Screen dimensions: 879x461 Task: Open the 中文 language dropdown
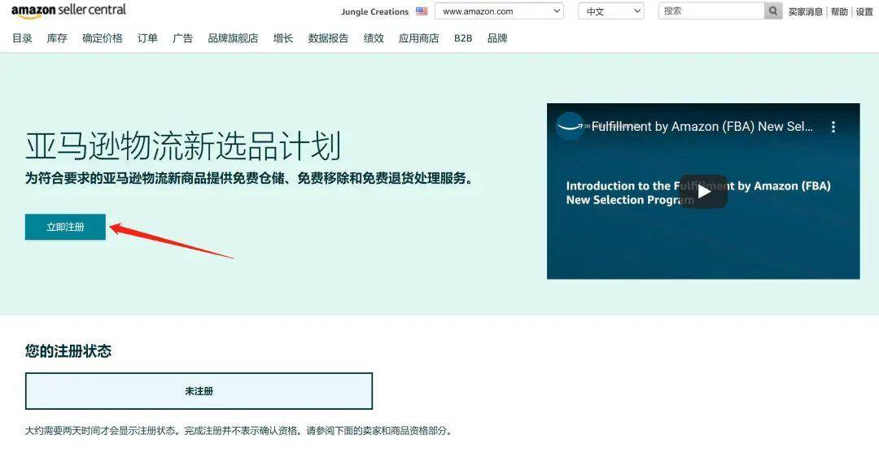click(x=611, y=11)
